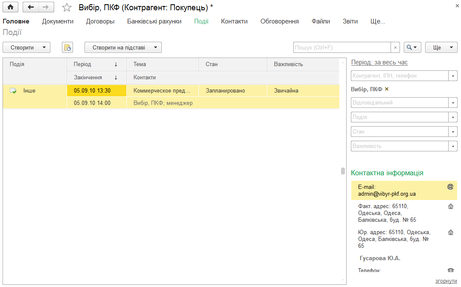Click the event icon in Інше row
Image resolution: width=461 pixels, height=287 pixels.
pyautogui.click(x=13, y=90)
